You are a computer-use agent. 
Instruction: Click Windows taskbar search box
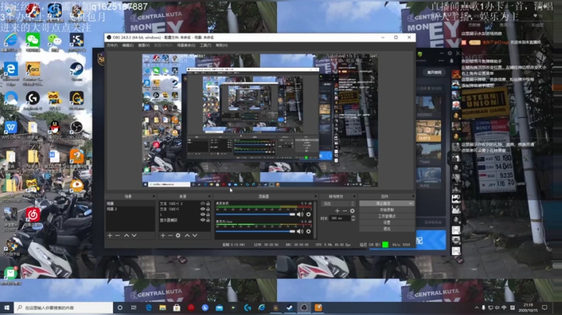click(63, 307)
